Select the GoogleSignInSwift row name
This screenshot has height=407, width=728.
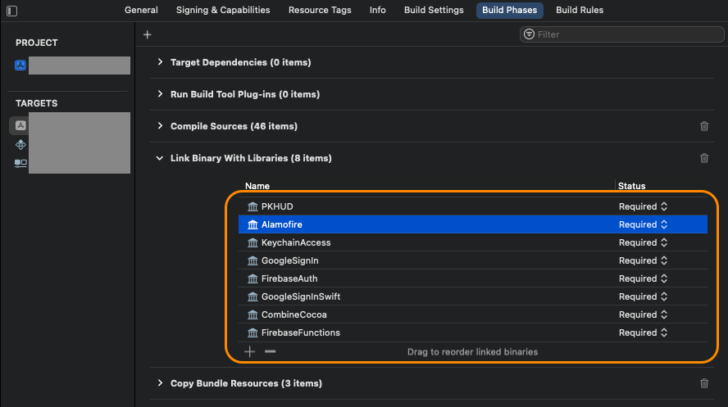[x=301, y=296]
